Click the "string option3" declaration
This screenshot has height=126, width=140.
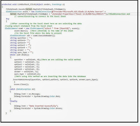tap(21, 45)
